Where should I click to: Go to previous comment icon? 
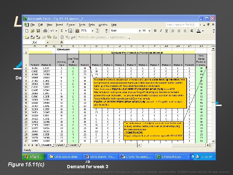point(32,37)
